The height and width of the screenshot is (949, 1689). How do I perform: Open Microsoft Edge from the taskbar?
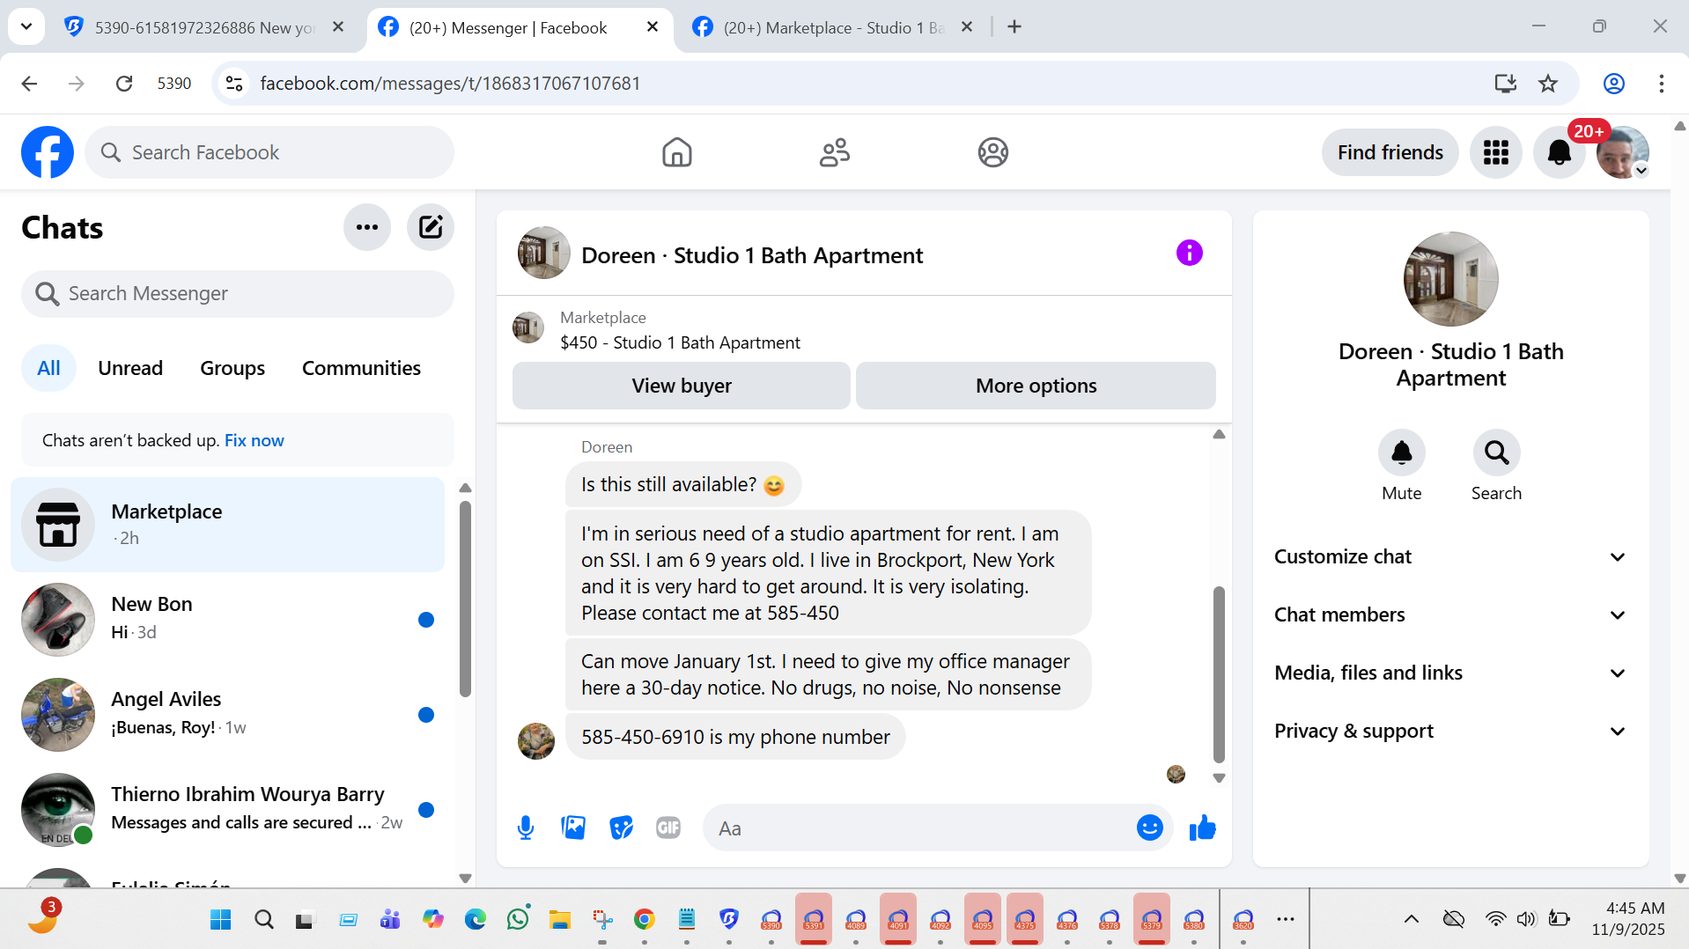point(476,919)
